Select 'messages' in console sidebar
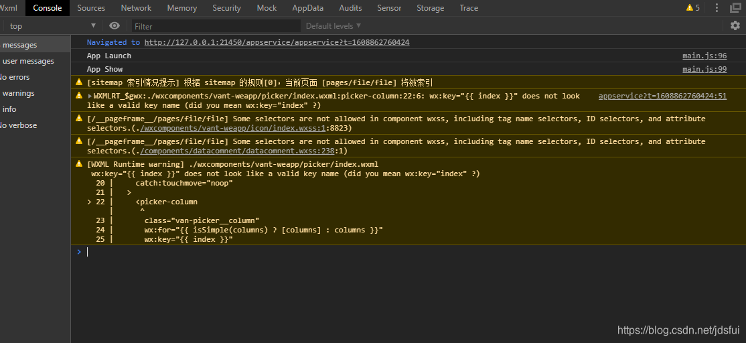This screenshot has height=343, width=746. click(x=35, y=45)
